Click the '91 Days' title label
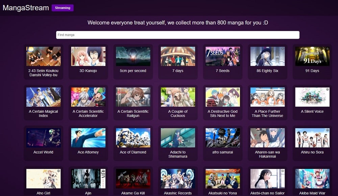 [x=312, y=71]
